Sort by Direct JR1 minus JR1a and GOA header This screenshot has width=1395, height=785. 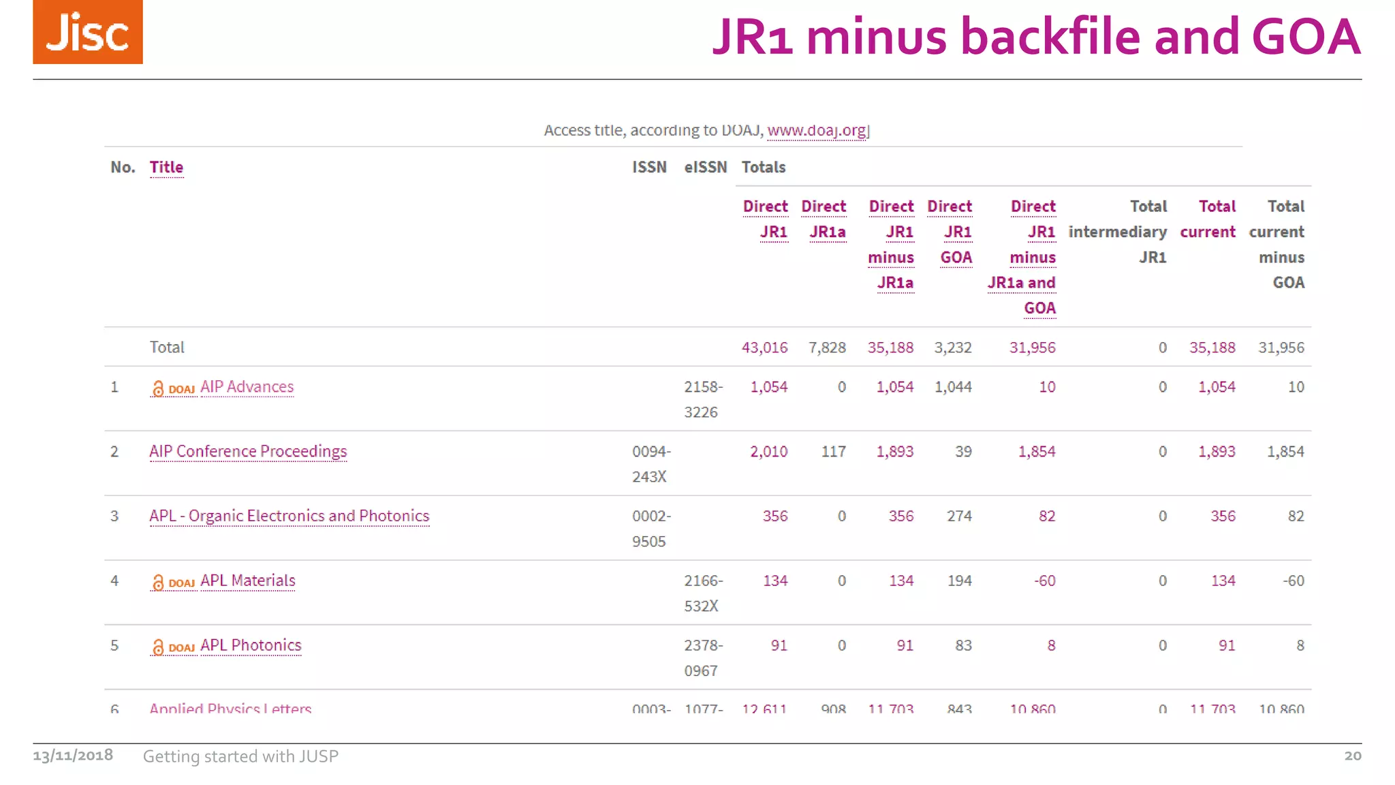(x=1022, y=257)
